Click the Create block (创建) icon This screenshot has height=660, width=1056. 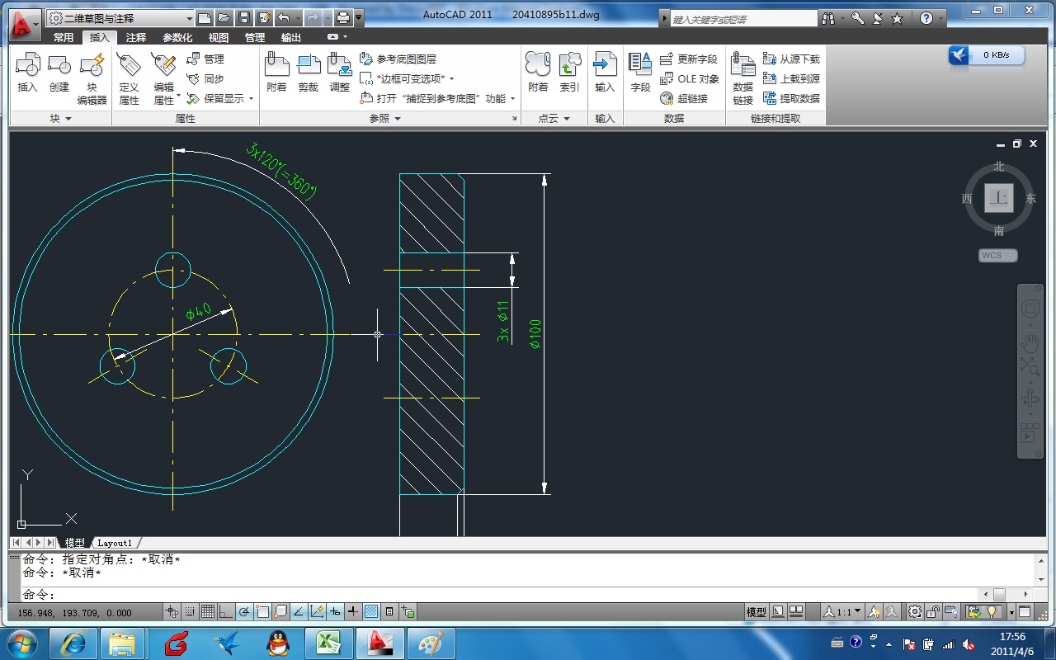pyautogui.click(x=59, y=64)
